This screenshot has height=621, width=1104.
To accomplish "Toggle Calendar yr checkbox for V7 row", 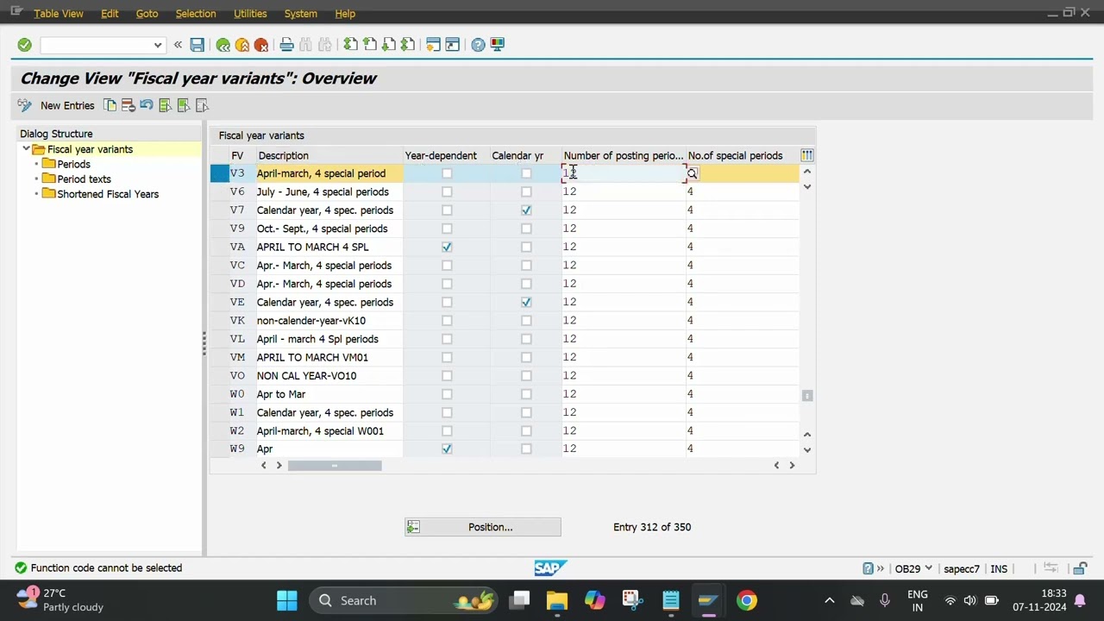I will (x=526, y=210).
